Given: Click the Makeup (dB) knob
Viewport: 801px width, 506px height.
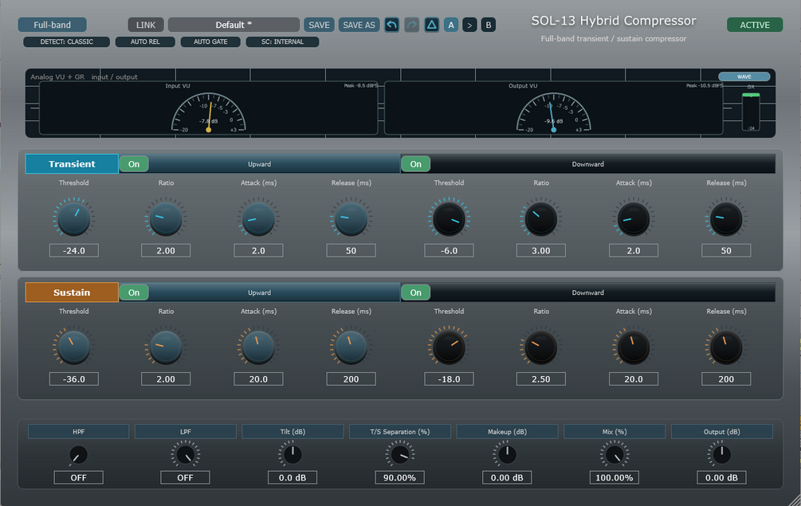Looking at the screenshot, I should (507, 454).
